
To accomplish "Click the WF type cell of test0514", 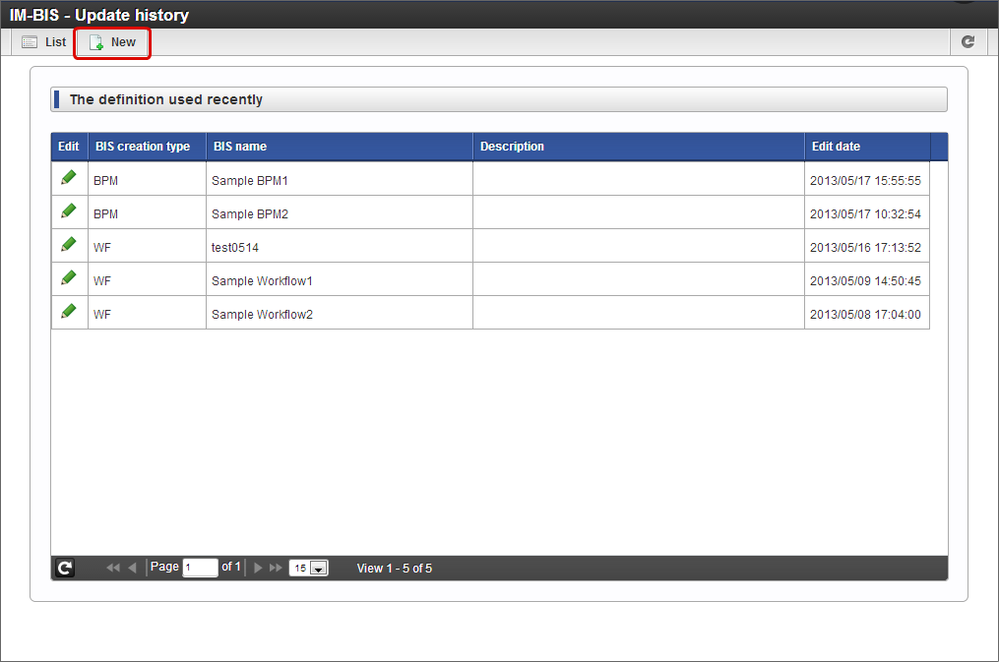I will pyautogui.click(x=147, y=246).
